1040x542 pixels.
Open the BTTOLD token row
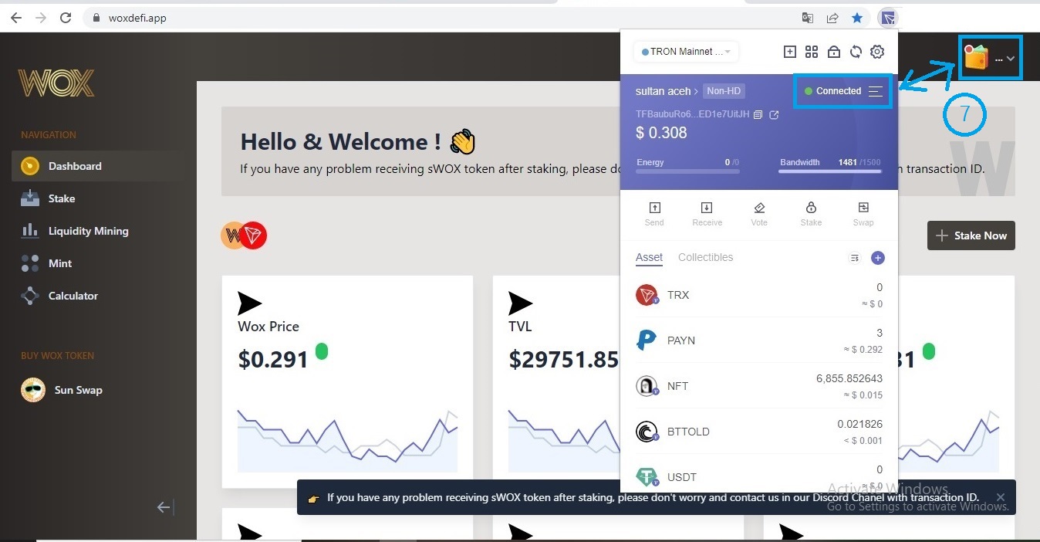point(759,432)
